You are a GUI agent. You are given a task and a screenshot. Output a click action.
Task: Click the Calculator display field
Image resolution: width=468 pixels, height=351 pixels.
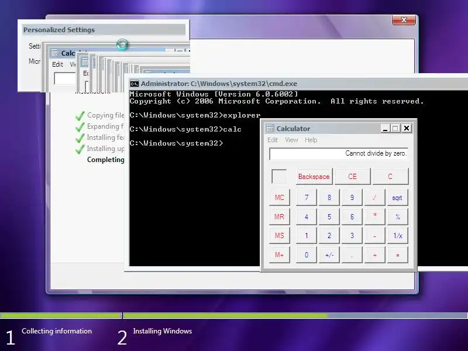tap(339, 154)
